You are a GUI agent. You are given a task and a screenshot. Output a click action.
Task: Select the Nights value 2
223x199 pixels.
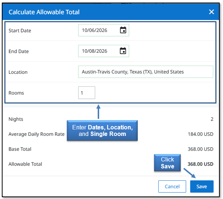pyautogui.click(x=212, y=119)
